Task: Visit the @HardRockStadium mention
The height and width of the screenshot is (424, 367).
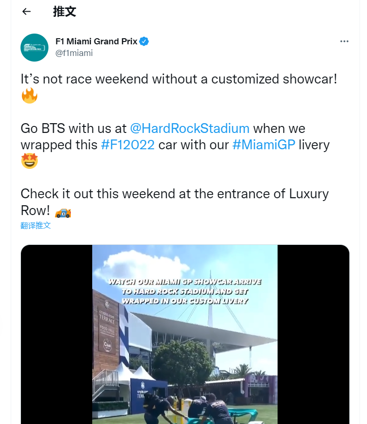Action: click(190, 128)
